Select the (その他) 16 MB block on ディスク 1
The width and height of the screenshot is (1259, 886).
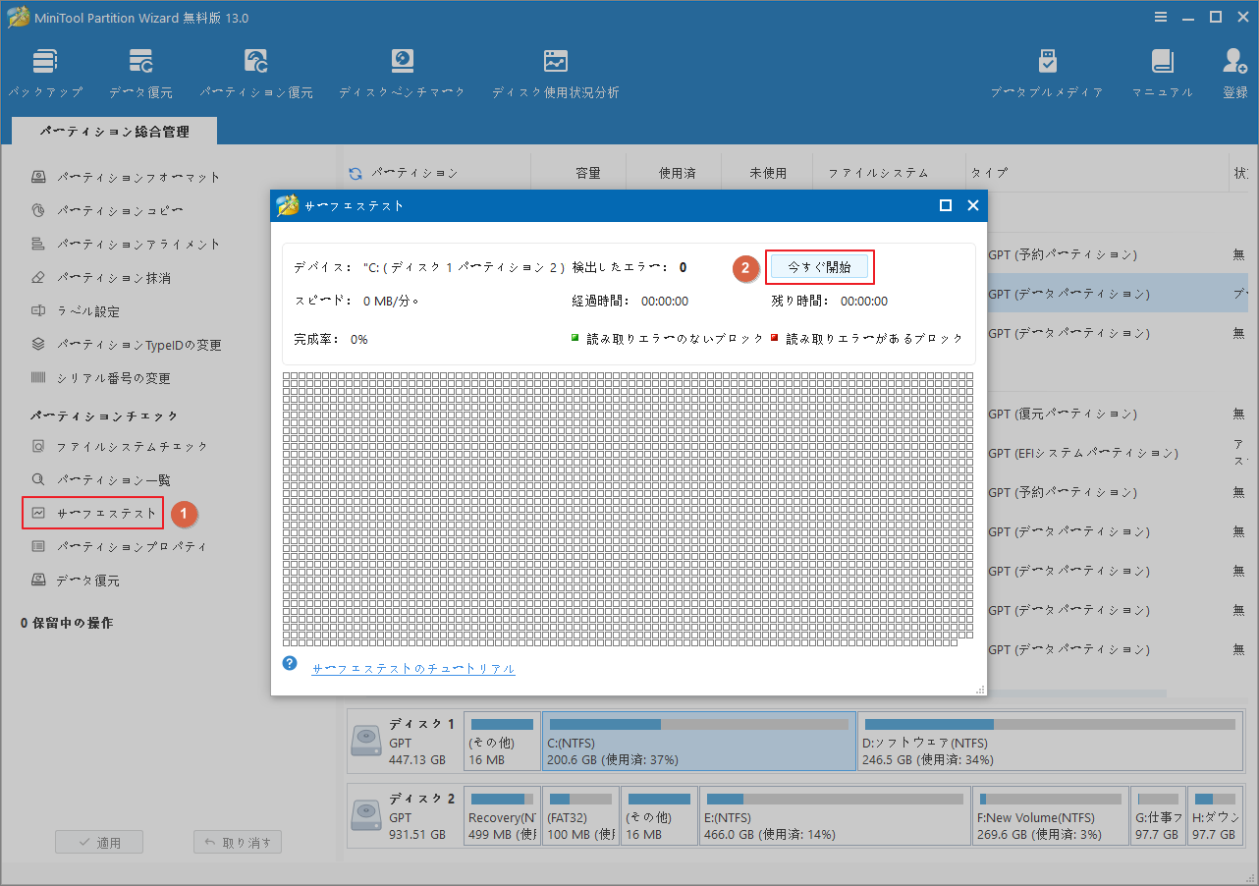502,741
